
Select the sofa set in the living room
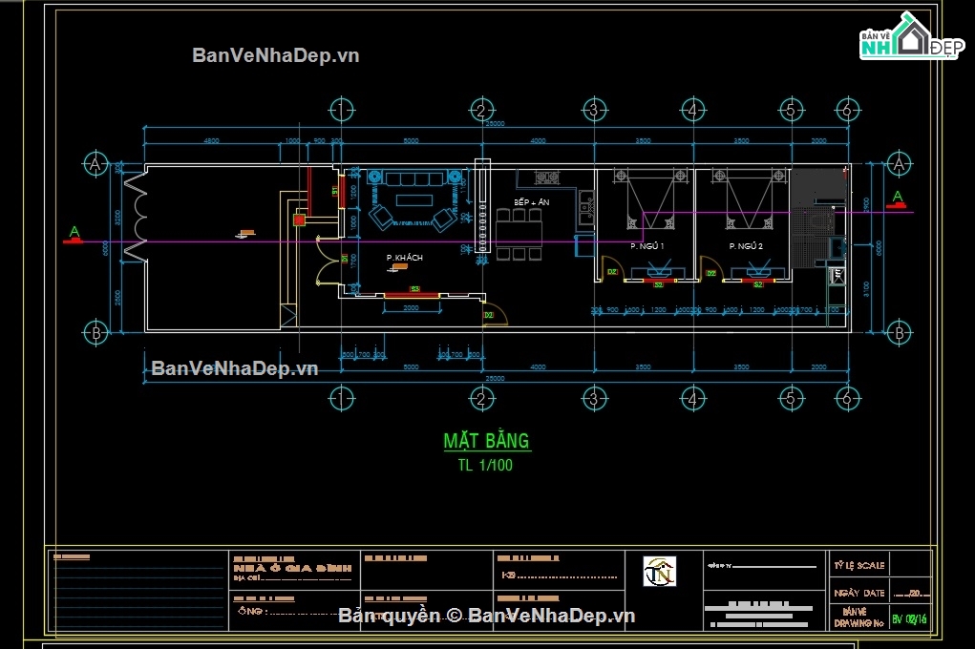[x=413, y=199]
